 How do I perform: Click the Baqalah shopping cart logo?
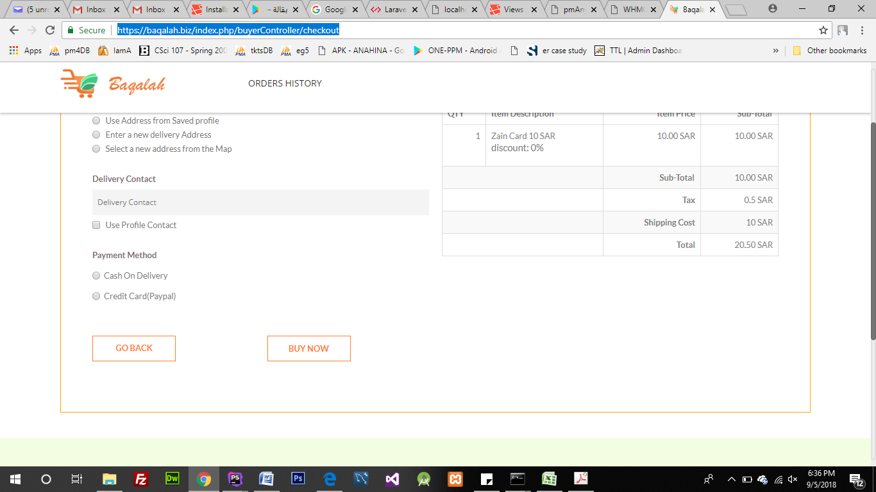click(x=80, y=85)
